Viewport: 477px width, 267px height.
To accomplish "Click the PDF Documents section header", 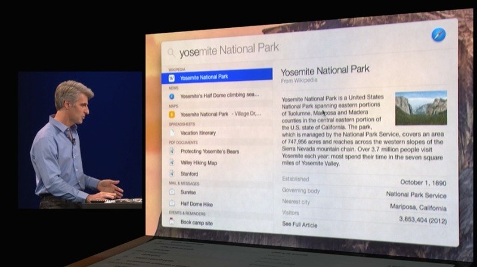I will 183,142.
